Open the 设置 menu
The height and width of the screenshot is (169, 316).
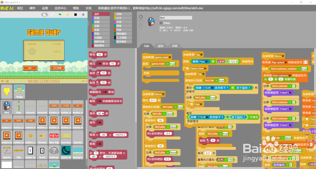tap(45, 8)
